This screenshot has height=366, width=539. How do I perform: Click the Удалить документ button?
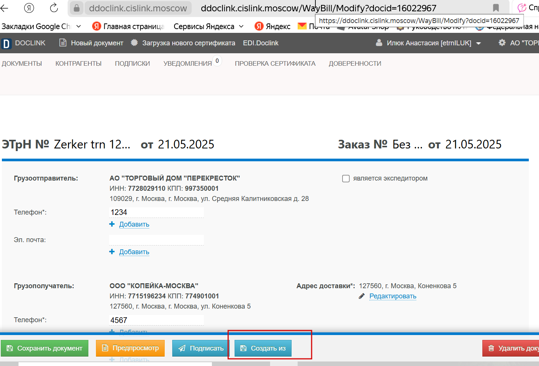point(511,348)
